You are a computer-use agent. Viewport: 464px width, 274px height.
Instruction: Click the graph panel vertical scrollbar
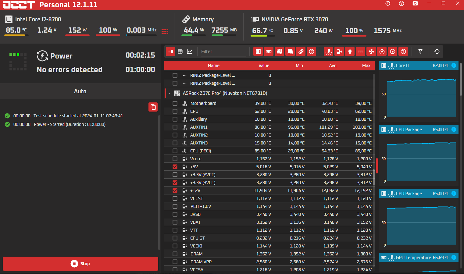[x=461, y=79]
